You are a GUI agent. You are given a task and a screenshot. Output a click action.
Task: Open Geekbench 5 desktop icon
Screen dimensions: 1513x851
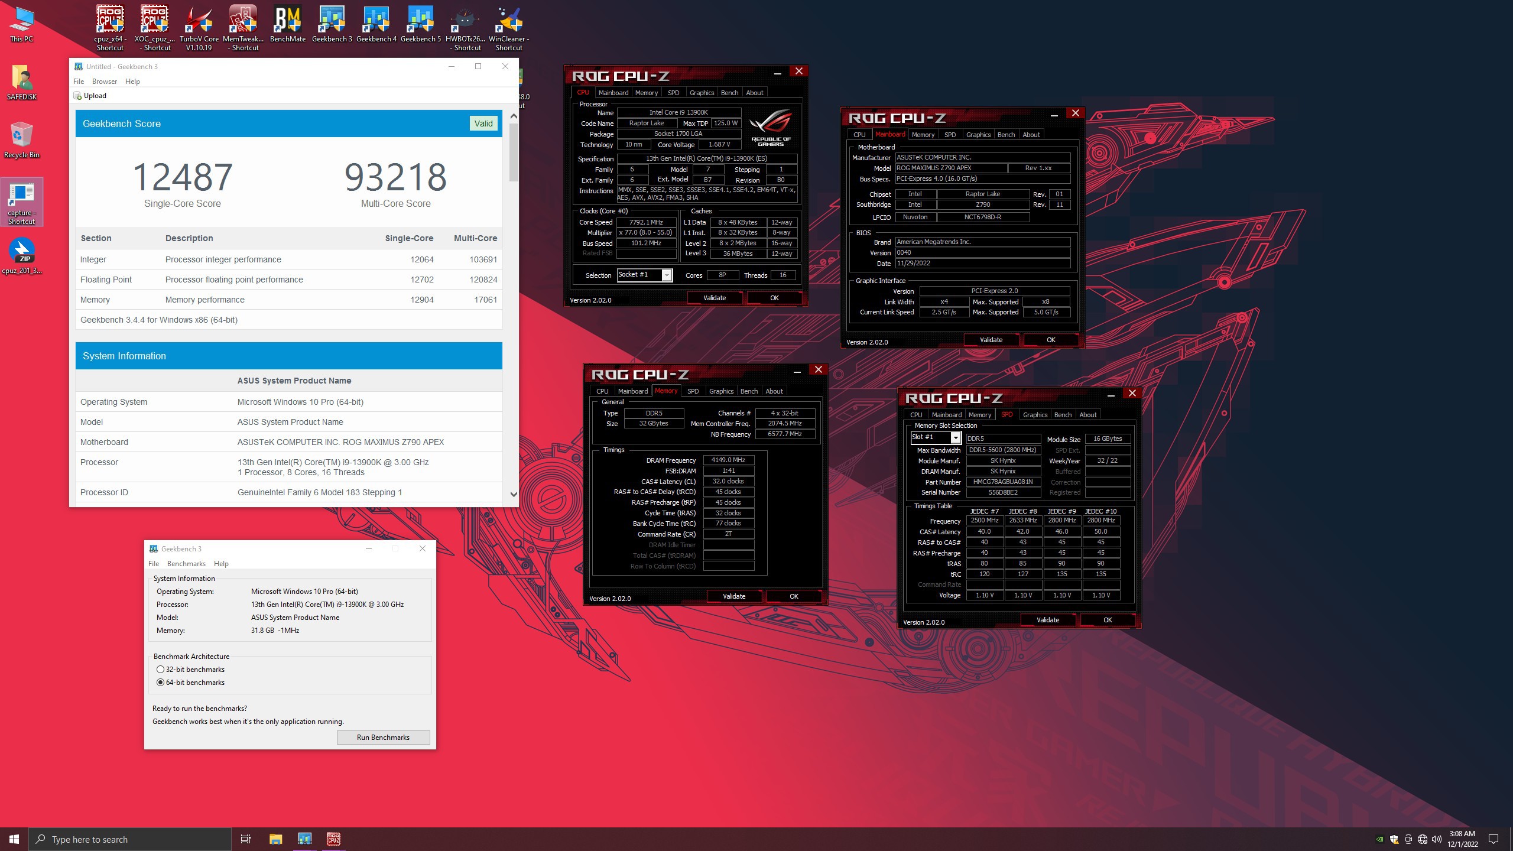click(x=421, y=24)
